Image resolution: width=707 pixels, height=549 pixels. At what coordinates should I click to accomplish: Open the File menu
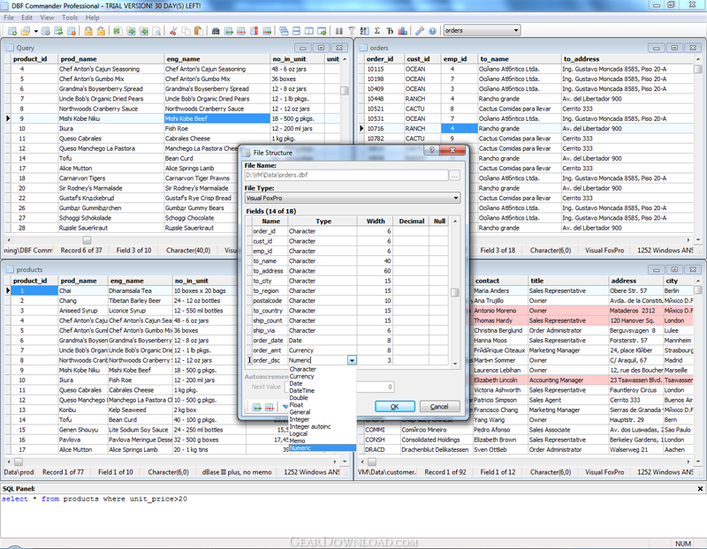pyautogui.click(x=9, y=18)
